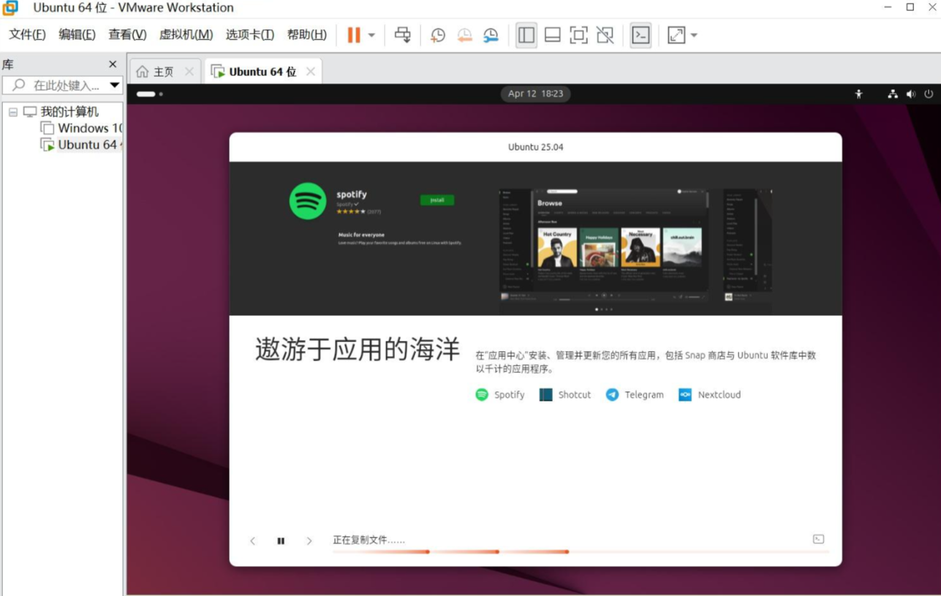Image resolution: width=941 pixels, height=596 pixels.
Task: Close the 库 library panel
Action: [113, 64]
